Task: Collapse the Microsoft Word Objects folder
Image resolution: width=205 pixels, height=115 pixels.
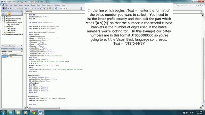Action: click(4, 23)
